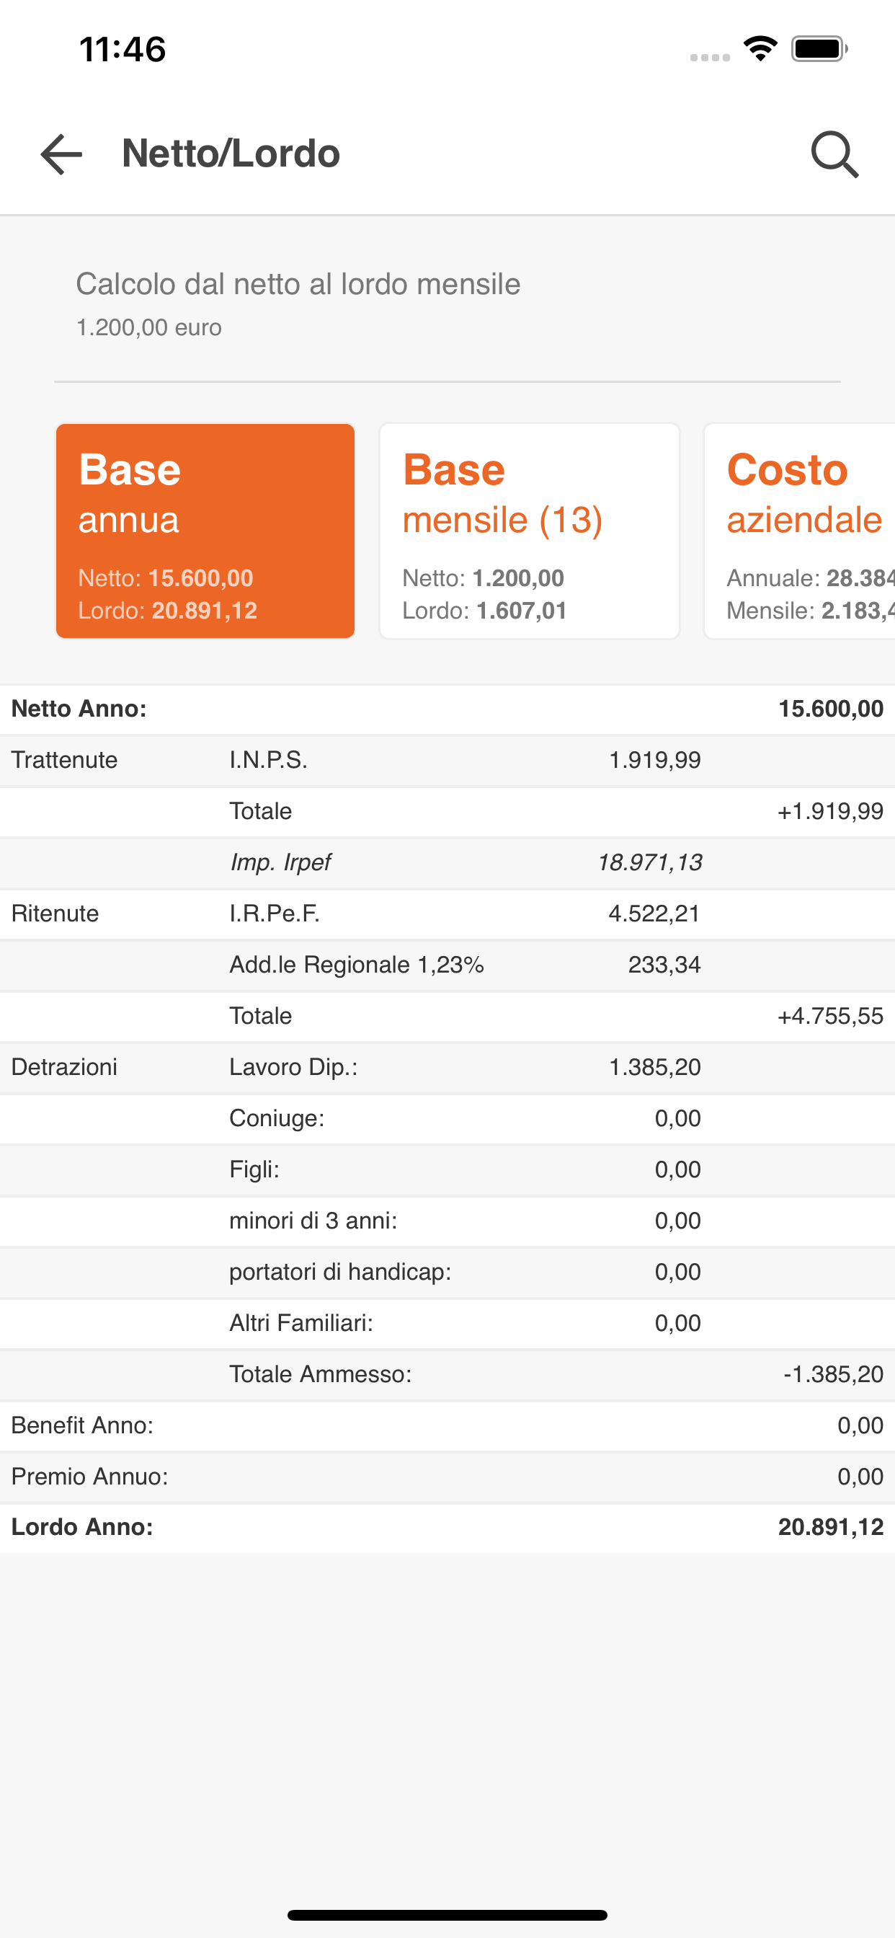This screenshot has width=895, height=1938.
Task: Select the I.R.Pe.F. ritenute row
Action: pyautogui.click(x=447, y=913)
